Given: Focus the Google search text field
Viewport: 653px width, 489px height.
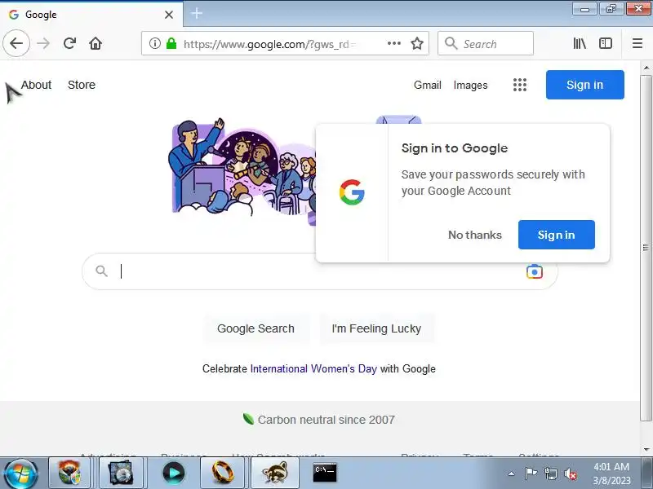Looking at the screenshot, I should [319, 271].
